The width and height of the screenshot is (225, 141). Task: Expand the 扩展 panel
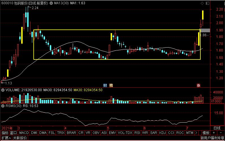[x=6, y=138]
